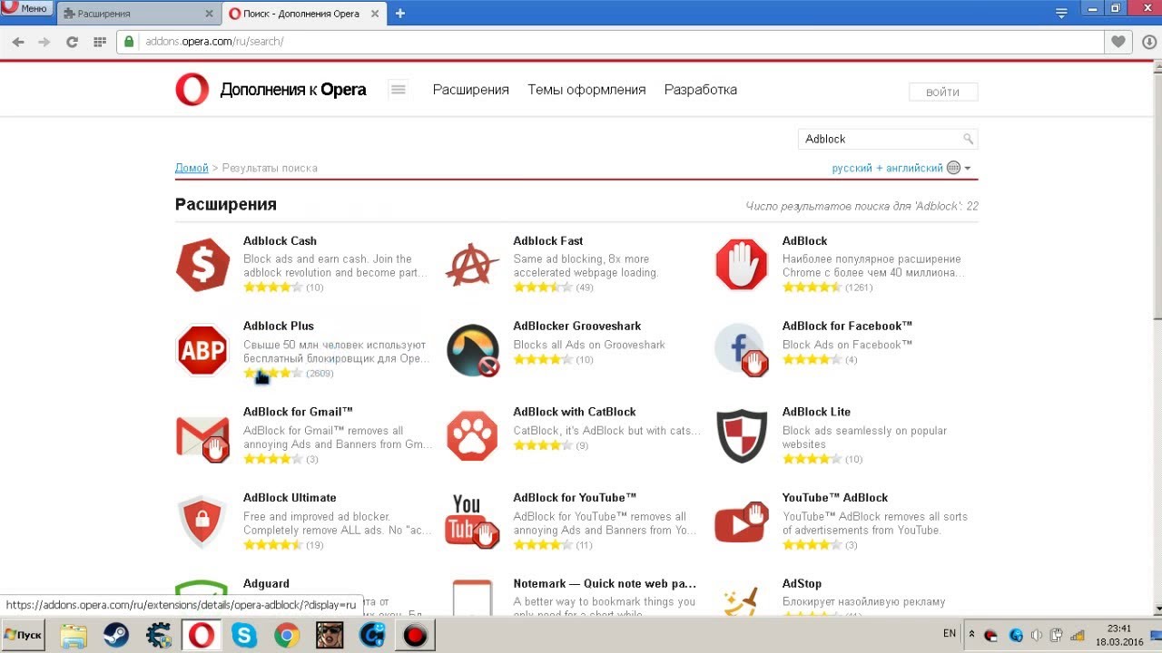Select AdBlock Lite shield icon

[x=742, y=436]
